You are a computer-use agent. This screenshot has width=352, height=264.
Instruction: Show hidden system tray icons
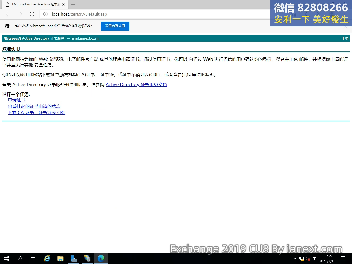pos(295,258)
